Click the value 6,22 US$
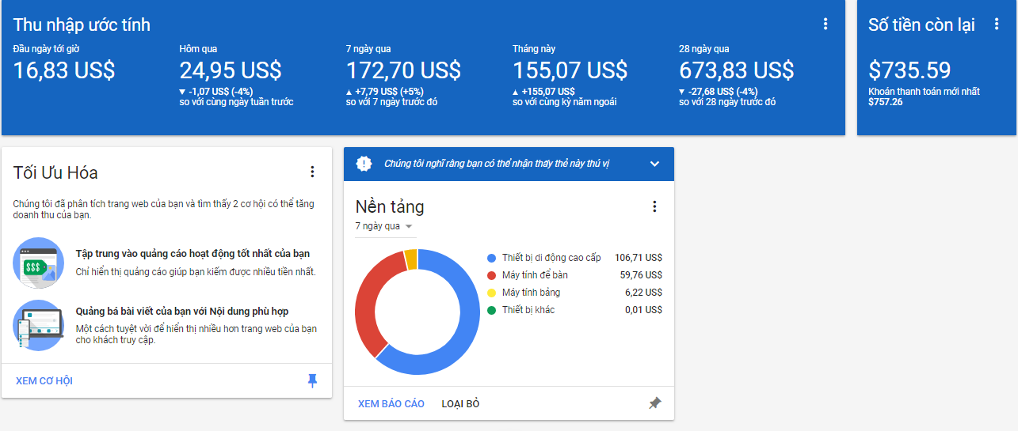 (x=643, y=293)
